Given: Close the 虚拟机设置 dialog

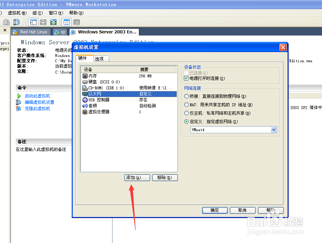Looking at the screenshot, I should (x=283, y=47).
